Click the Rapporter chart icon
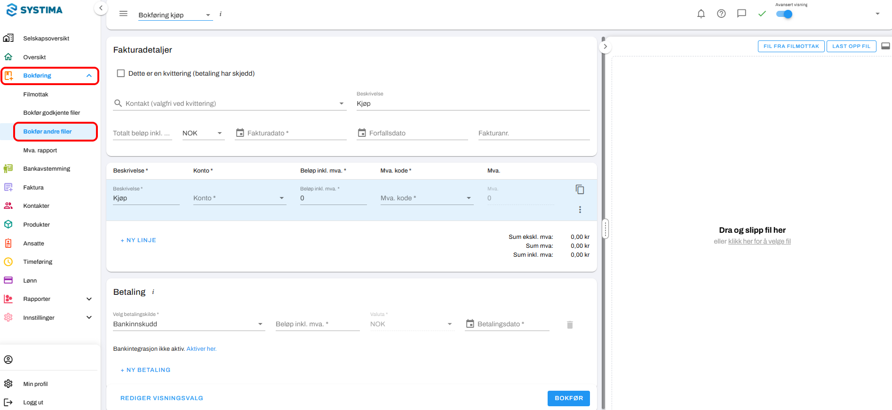892x410 pixels. pos(8,299)
